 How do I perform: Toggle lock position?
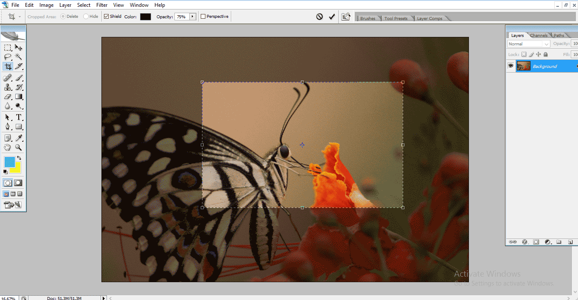[539, 54]
